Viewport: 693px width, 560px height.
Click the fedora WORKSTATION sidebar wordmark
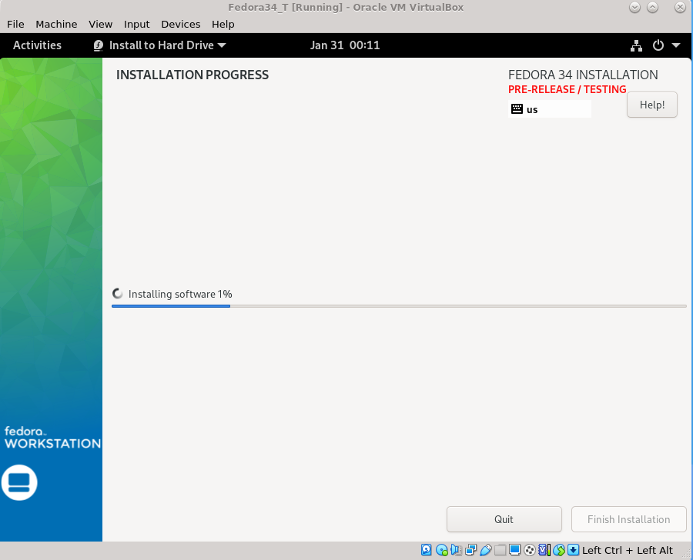52,438
